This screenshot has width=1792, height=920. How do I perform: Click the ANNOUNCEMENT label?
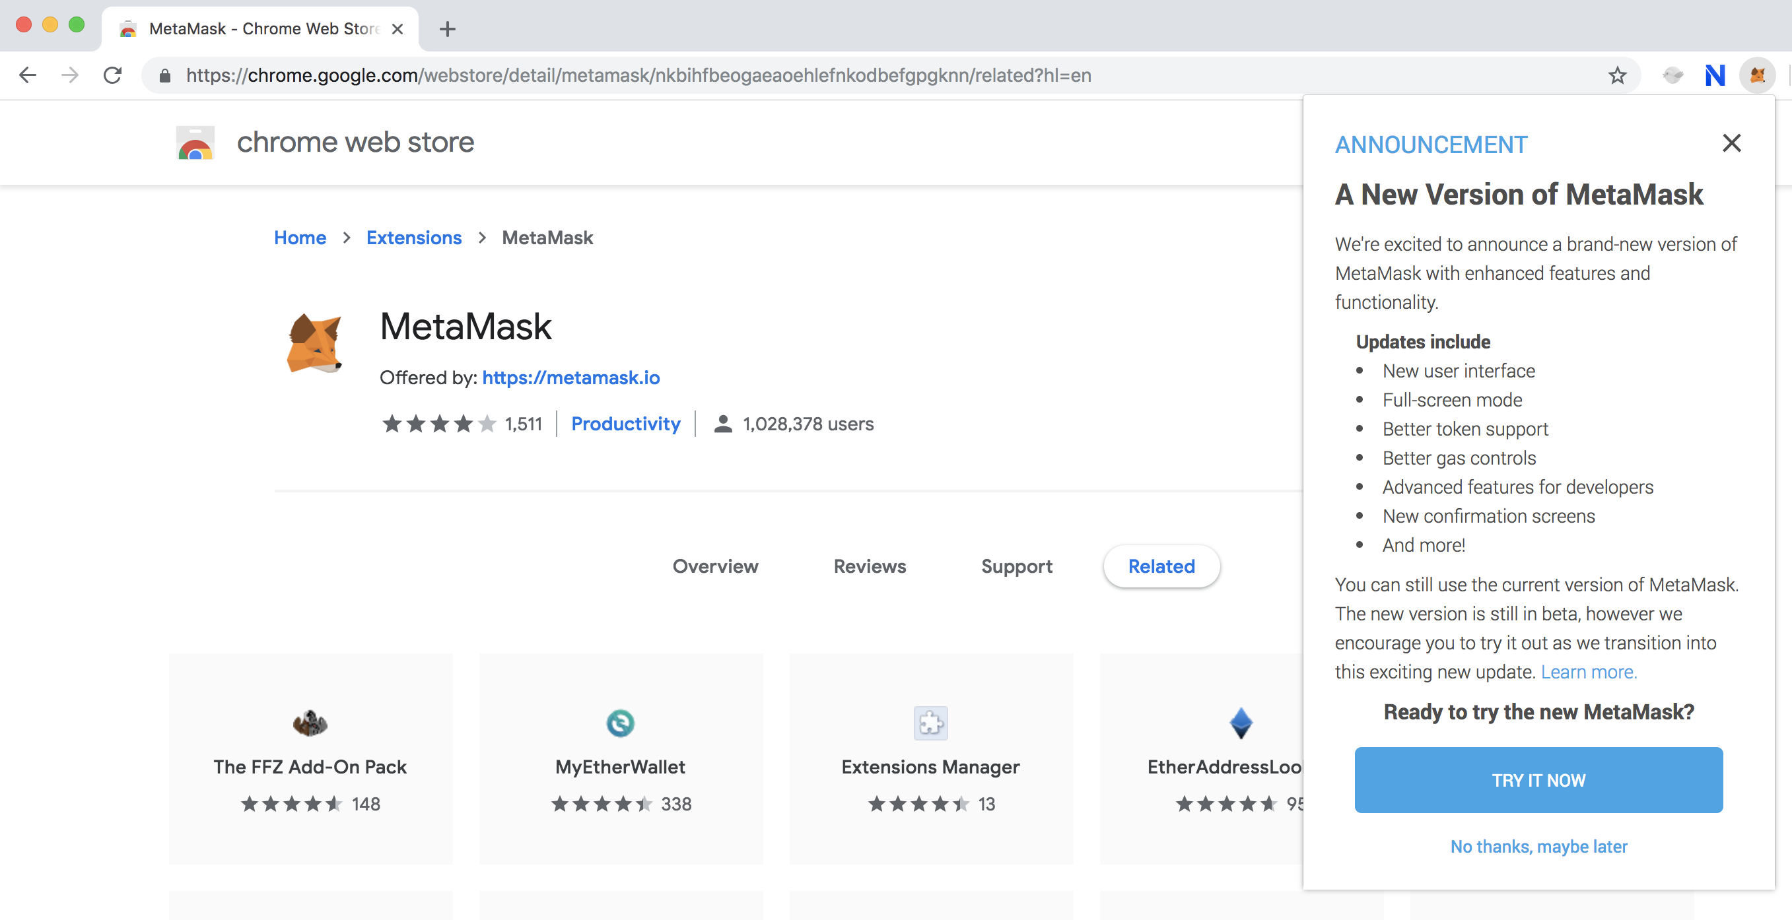click(x=1431, y=145)
